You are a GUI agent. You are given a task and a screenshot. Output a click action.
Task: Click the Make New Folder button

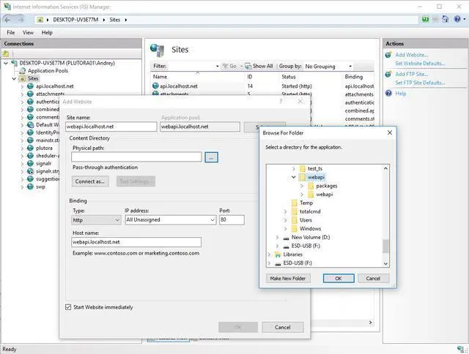288,279
